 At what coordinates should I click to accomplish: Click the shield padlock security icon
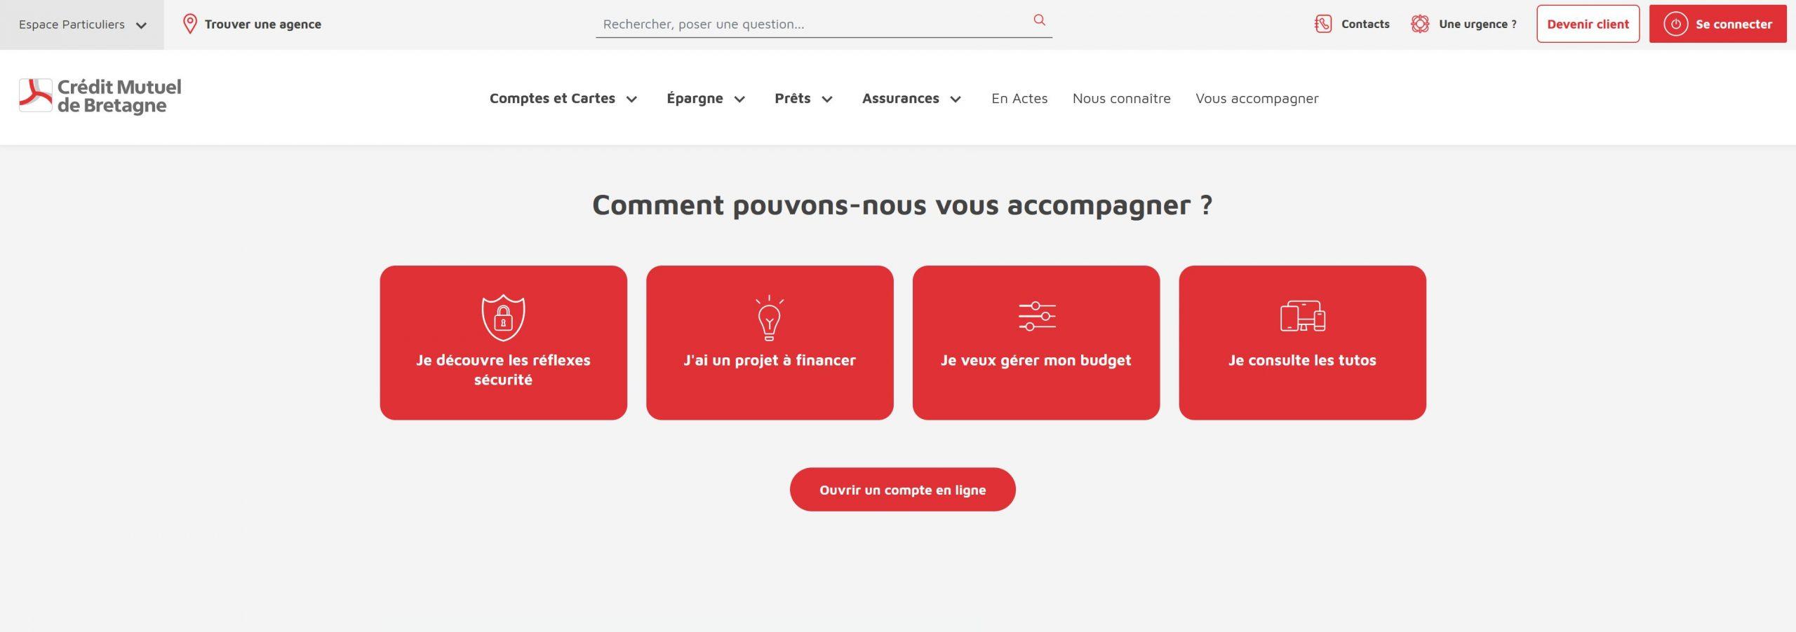click(503, 317)
